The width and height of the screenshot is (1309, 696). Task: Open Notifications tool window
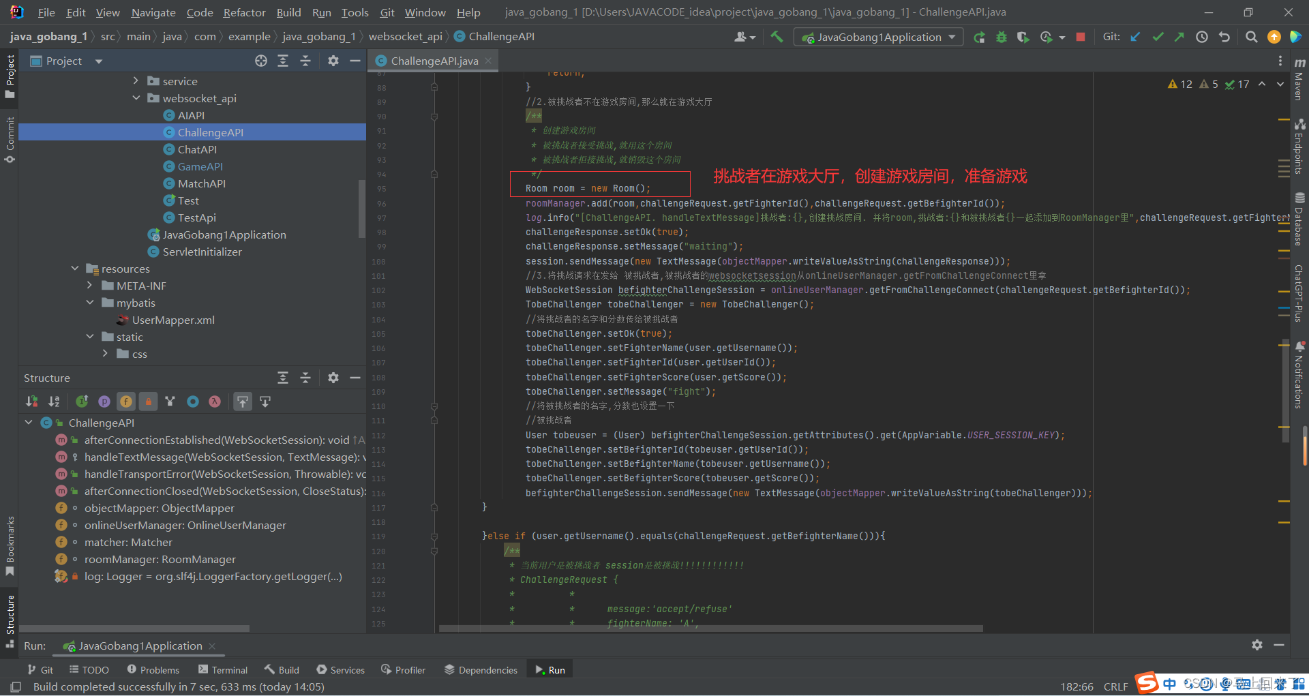[1299, 376]
